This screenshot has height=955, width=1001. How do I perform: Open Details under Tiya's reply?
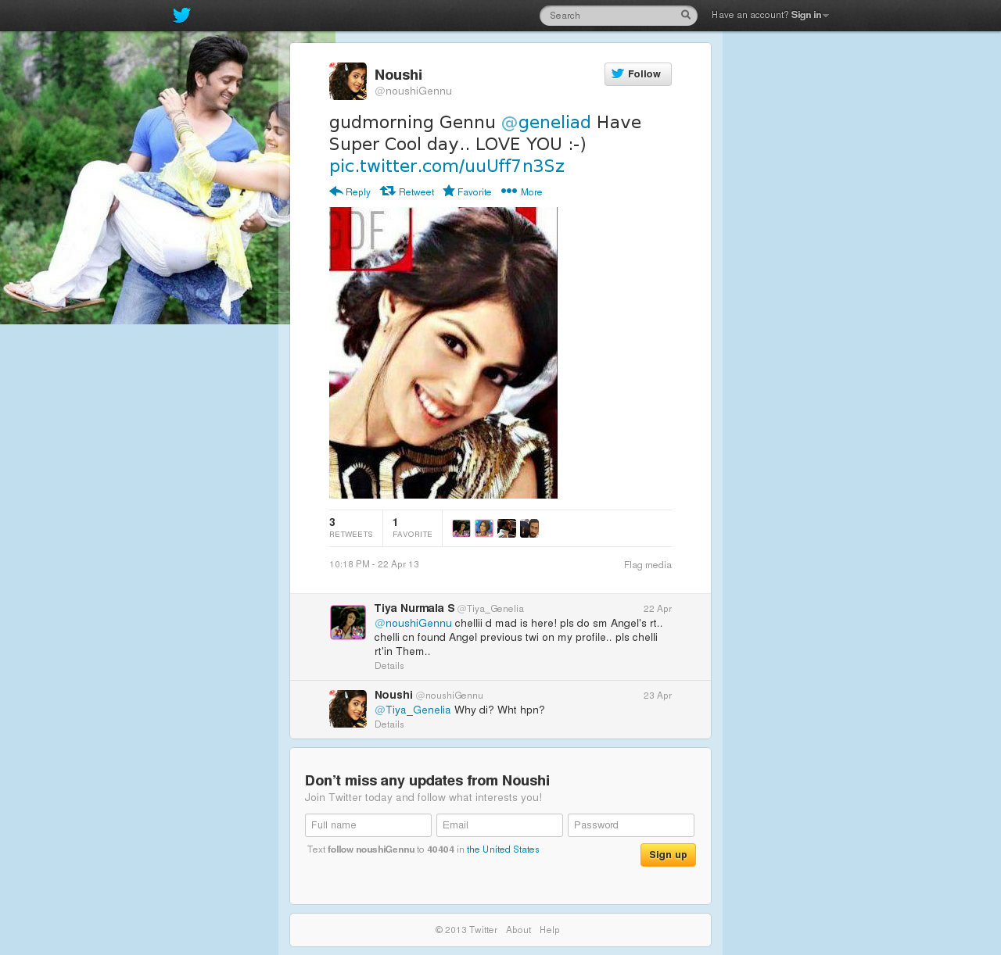click(x=389, y=666)
